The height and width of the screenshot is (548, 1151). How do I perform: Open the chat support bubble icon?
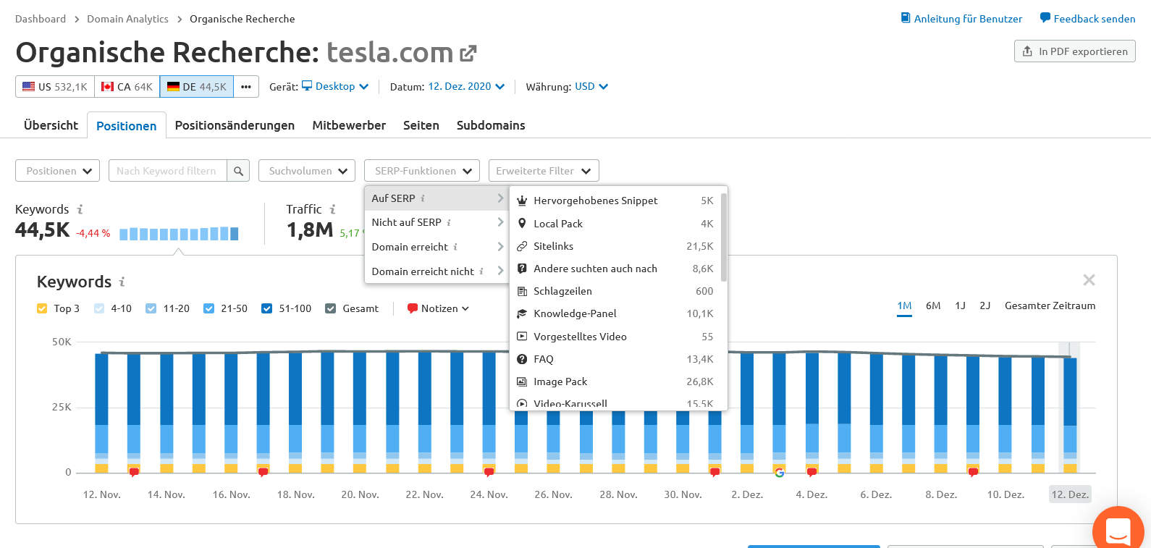pyautogui.click(x=1118, y=531)
